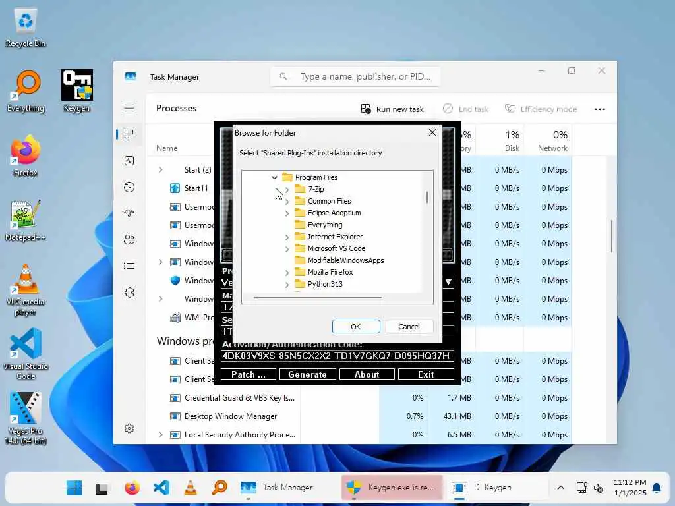Viewport: 675px width, 506px height.
Task: Click the Generate button in keygen
Action: click(307, 374)
